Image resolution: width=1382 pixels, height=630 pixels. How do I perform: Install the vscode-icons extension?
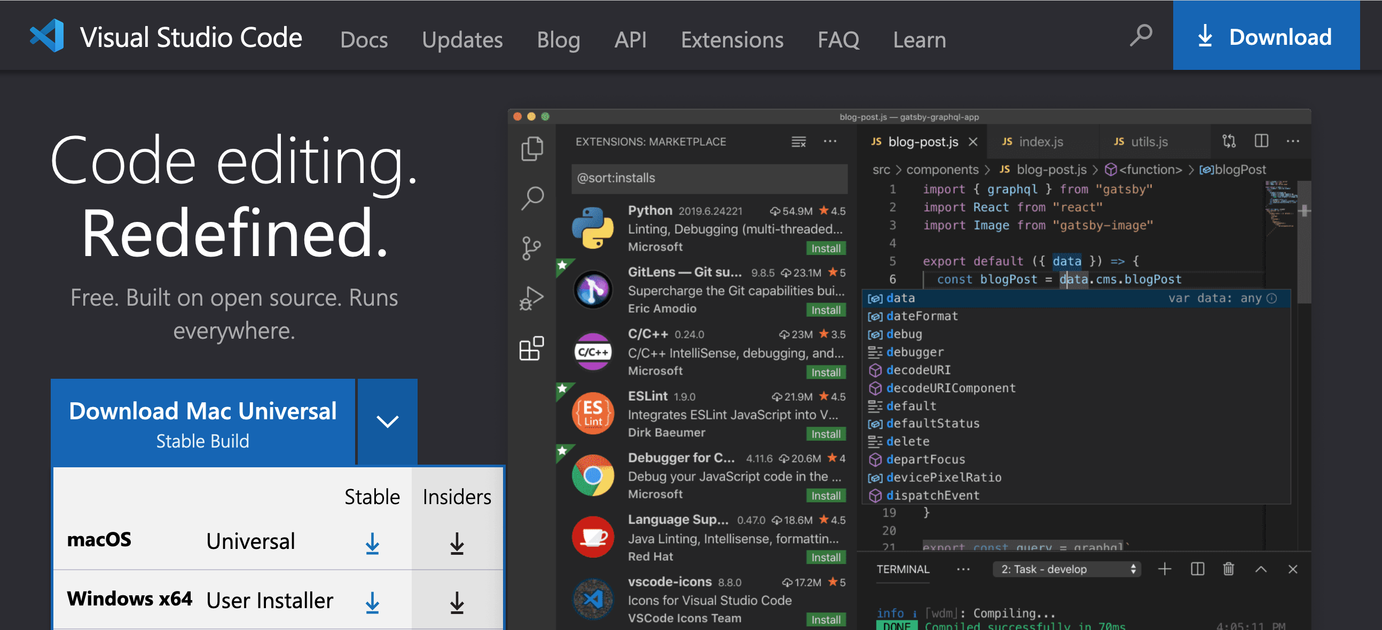(x=826, y=619)
